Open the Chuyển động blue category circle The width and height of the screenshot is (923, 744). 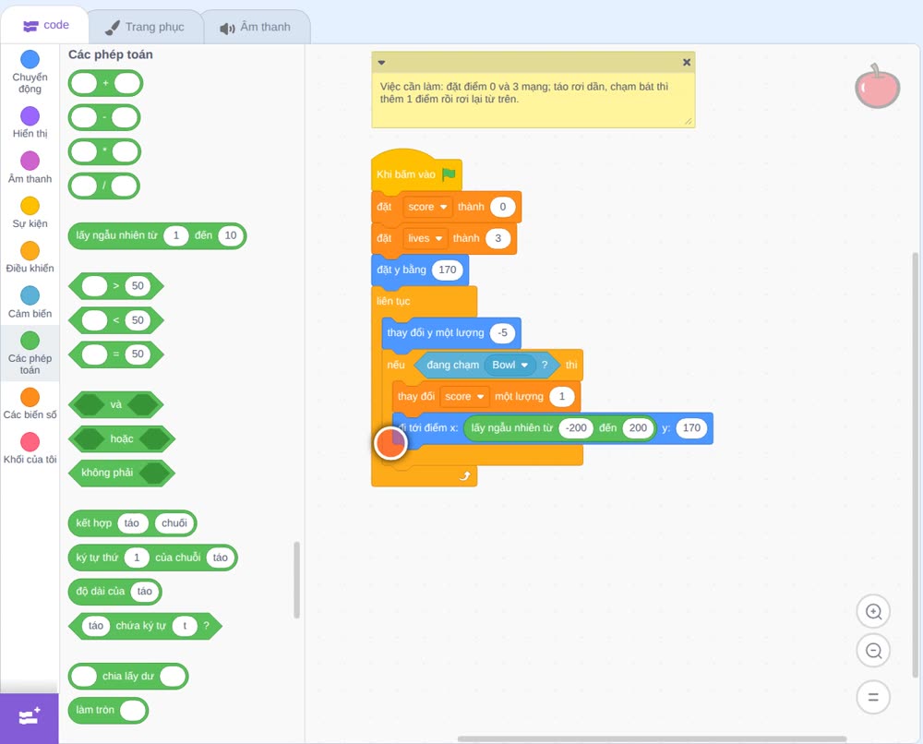pos(30,59)
